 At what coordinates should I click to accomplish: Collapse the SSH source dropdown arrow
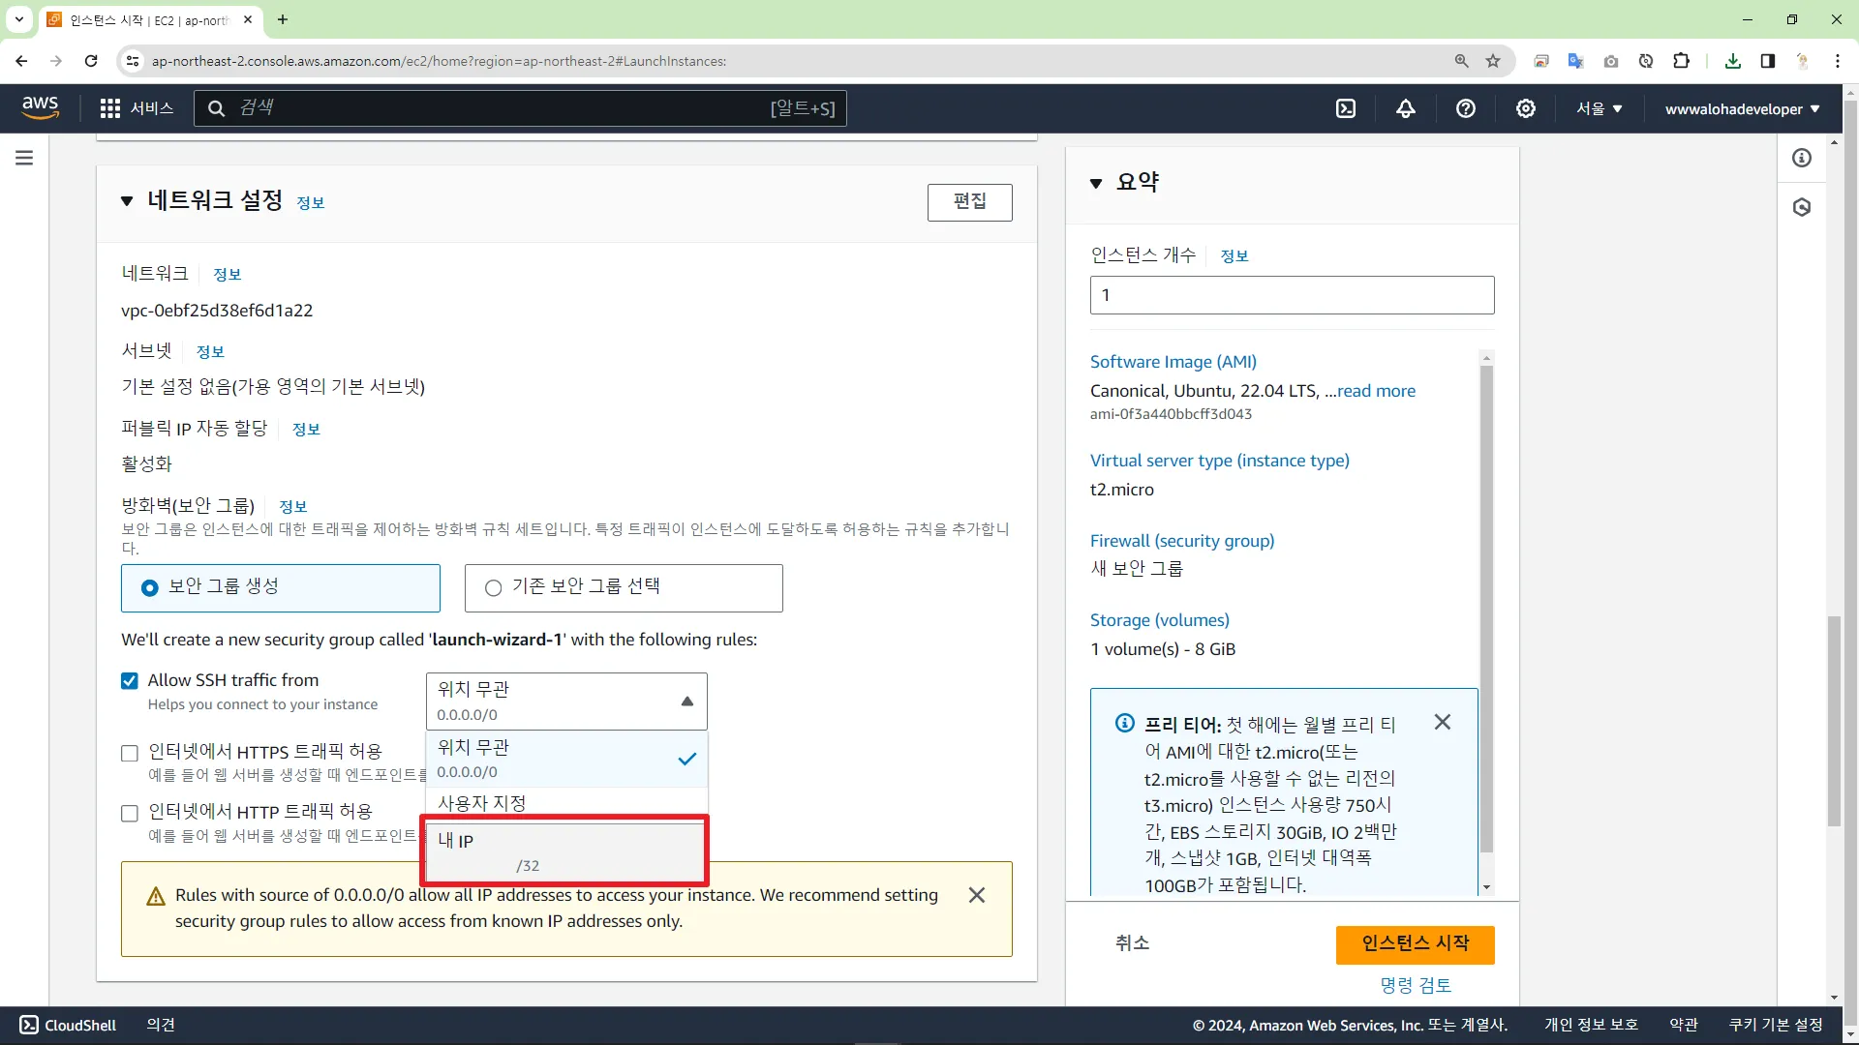click(686, 702)
